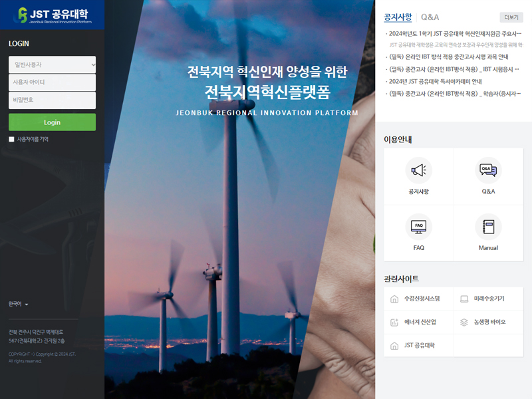Viewport: 532px width, 399px height.
Task: Select the 공지사항 tab
Action: pos(398,17)
